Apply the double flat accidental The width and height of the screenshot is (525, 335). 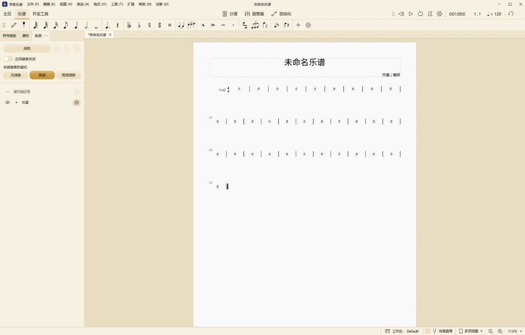(x=129, y=25)
